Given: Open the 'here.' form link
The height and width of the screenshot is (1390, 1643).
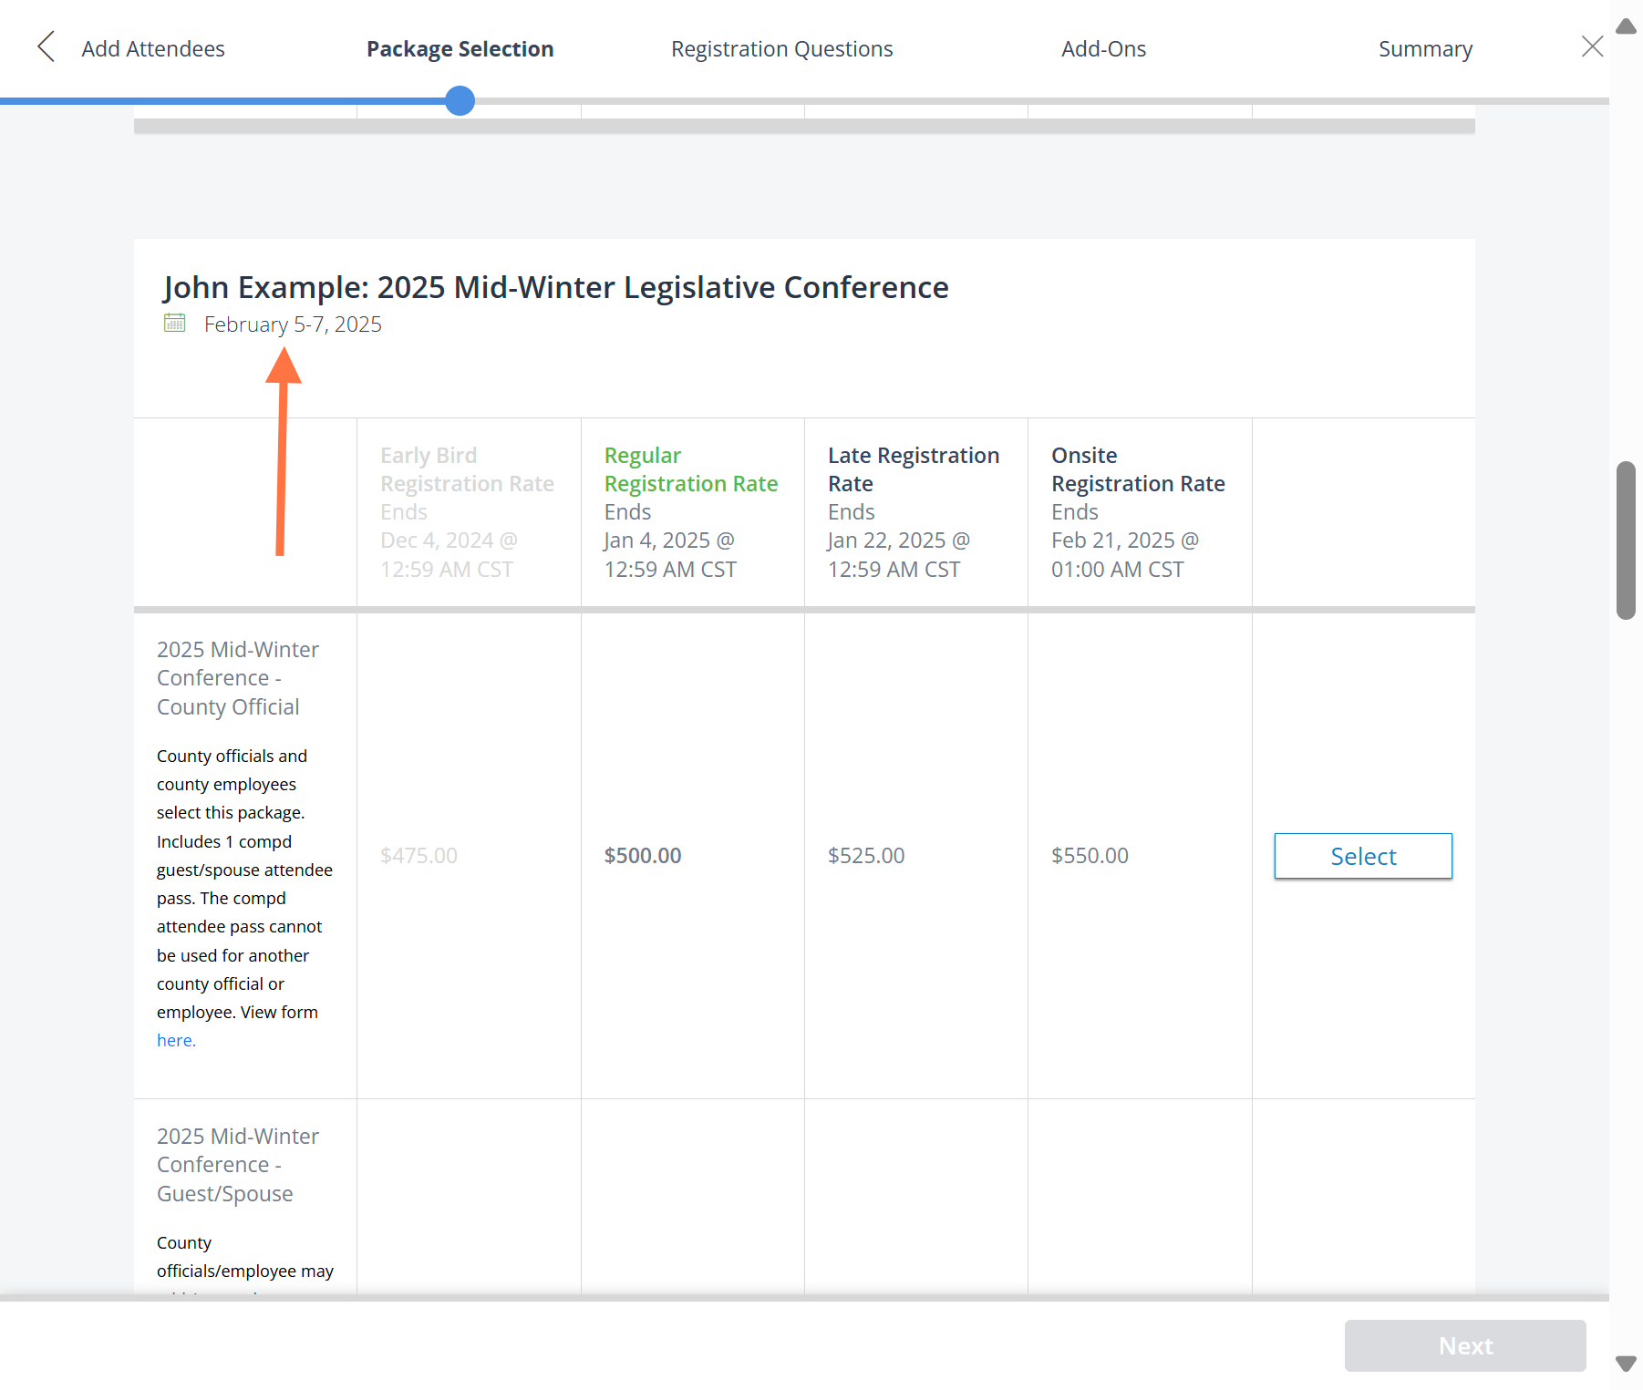Looking at the screenshot, I should pyautogui.click(x=176, y=1040).
